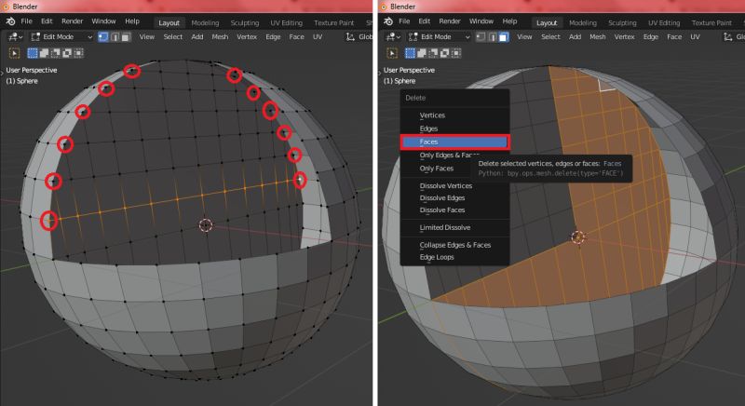
Task: Click 'User Perspective' label in left viewport
Action: pyautogui.click(x=32, y=70)
